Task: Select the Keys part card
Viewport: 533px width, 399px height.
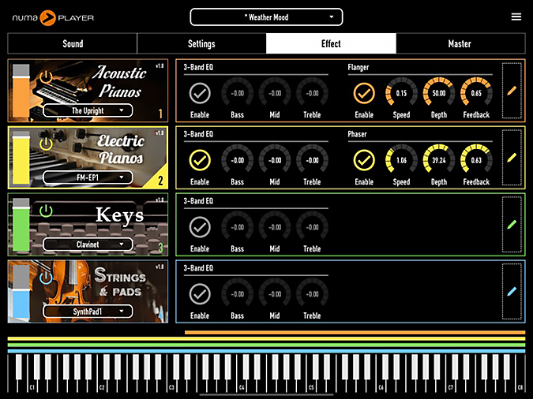Action: coord(88,225)
